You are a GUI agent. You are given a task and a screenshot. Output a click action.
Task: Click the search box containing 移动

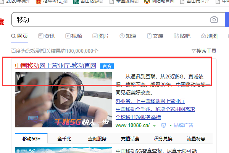[x=118, y=20]
